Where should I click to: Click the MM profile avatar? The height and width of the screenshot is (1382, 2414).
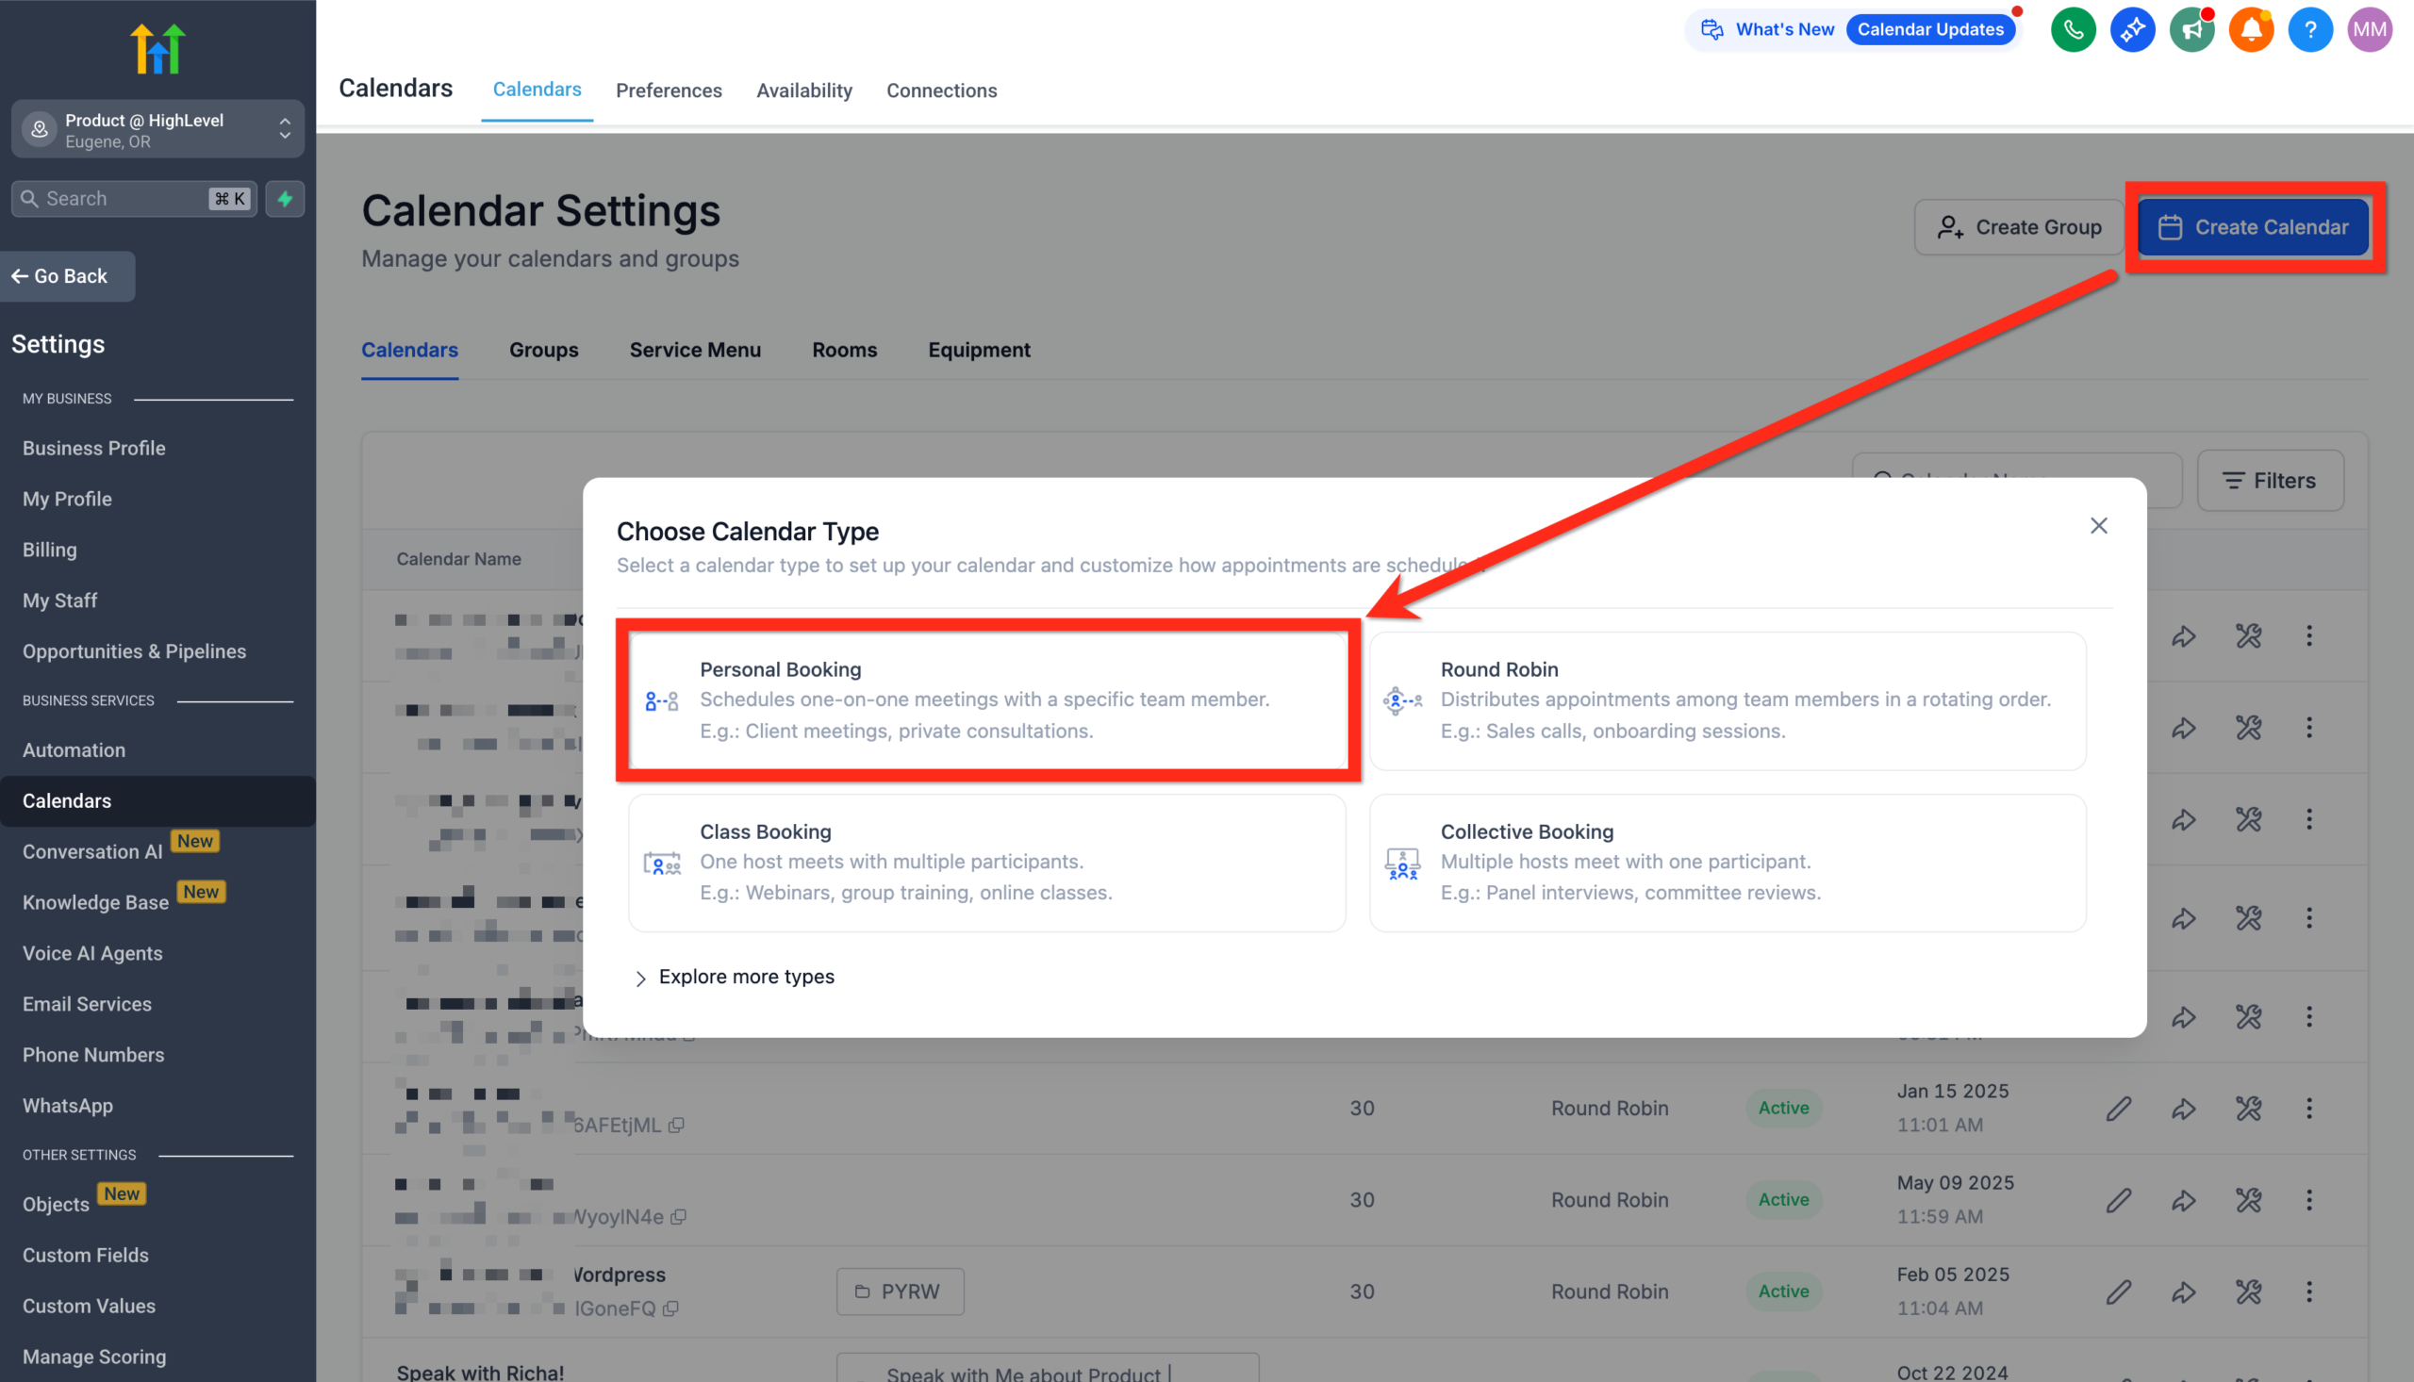click(2370, 29)
